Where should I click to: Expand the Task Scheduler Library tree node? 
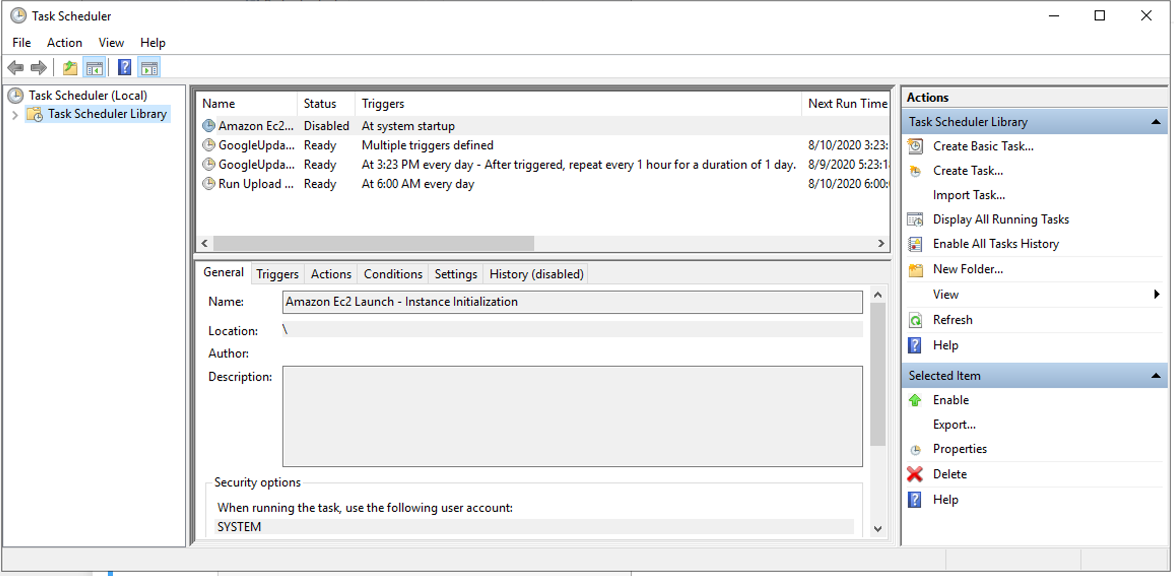(15, 115)
